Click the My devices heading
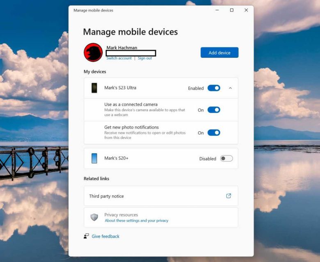 (x=95, y=72)
